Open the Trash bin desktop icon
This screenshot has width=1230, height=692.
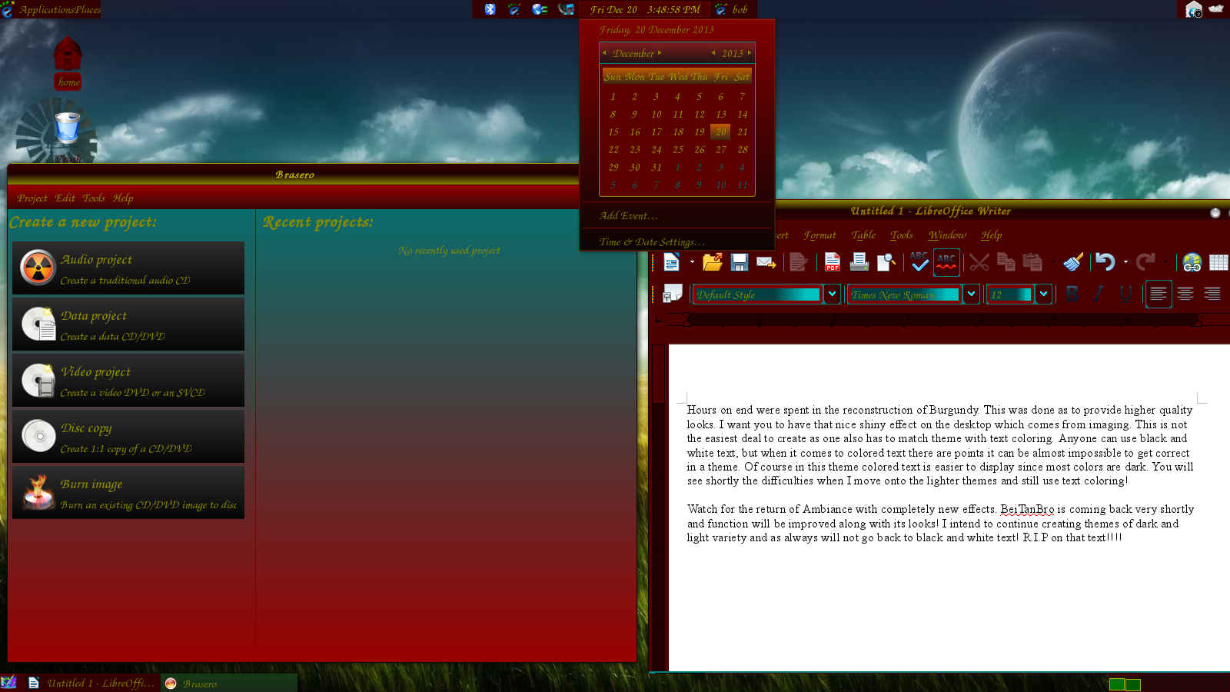pyautogui.click(x=68, y=128)
